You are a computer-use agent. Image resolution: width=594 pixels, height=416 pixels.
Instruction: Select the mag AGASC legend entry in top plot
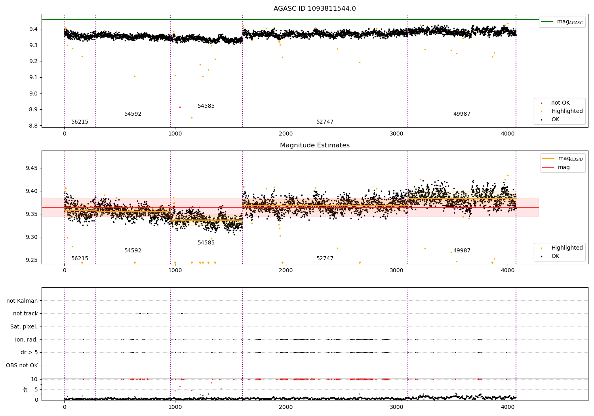tap(562, 22)
